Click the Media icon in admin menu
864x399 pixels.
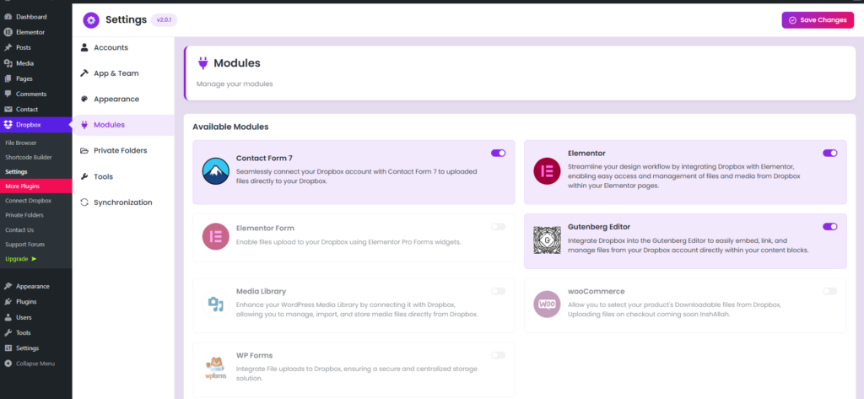click(x=8, y=63)
